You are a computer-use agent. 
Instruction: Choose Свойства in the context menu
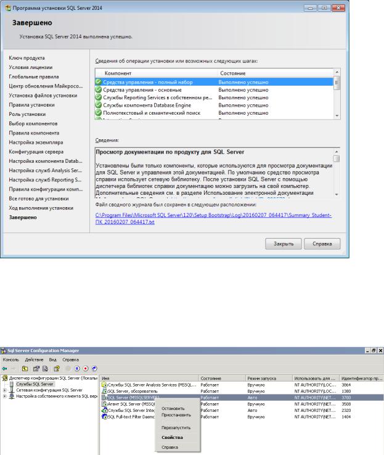tap(173, 437)
